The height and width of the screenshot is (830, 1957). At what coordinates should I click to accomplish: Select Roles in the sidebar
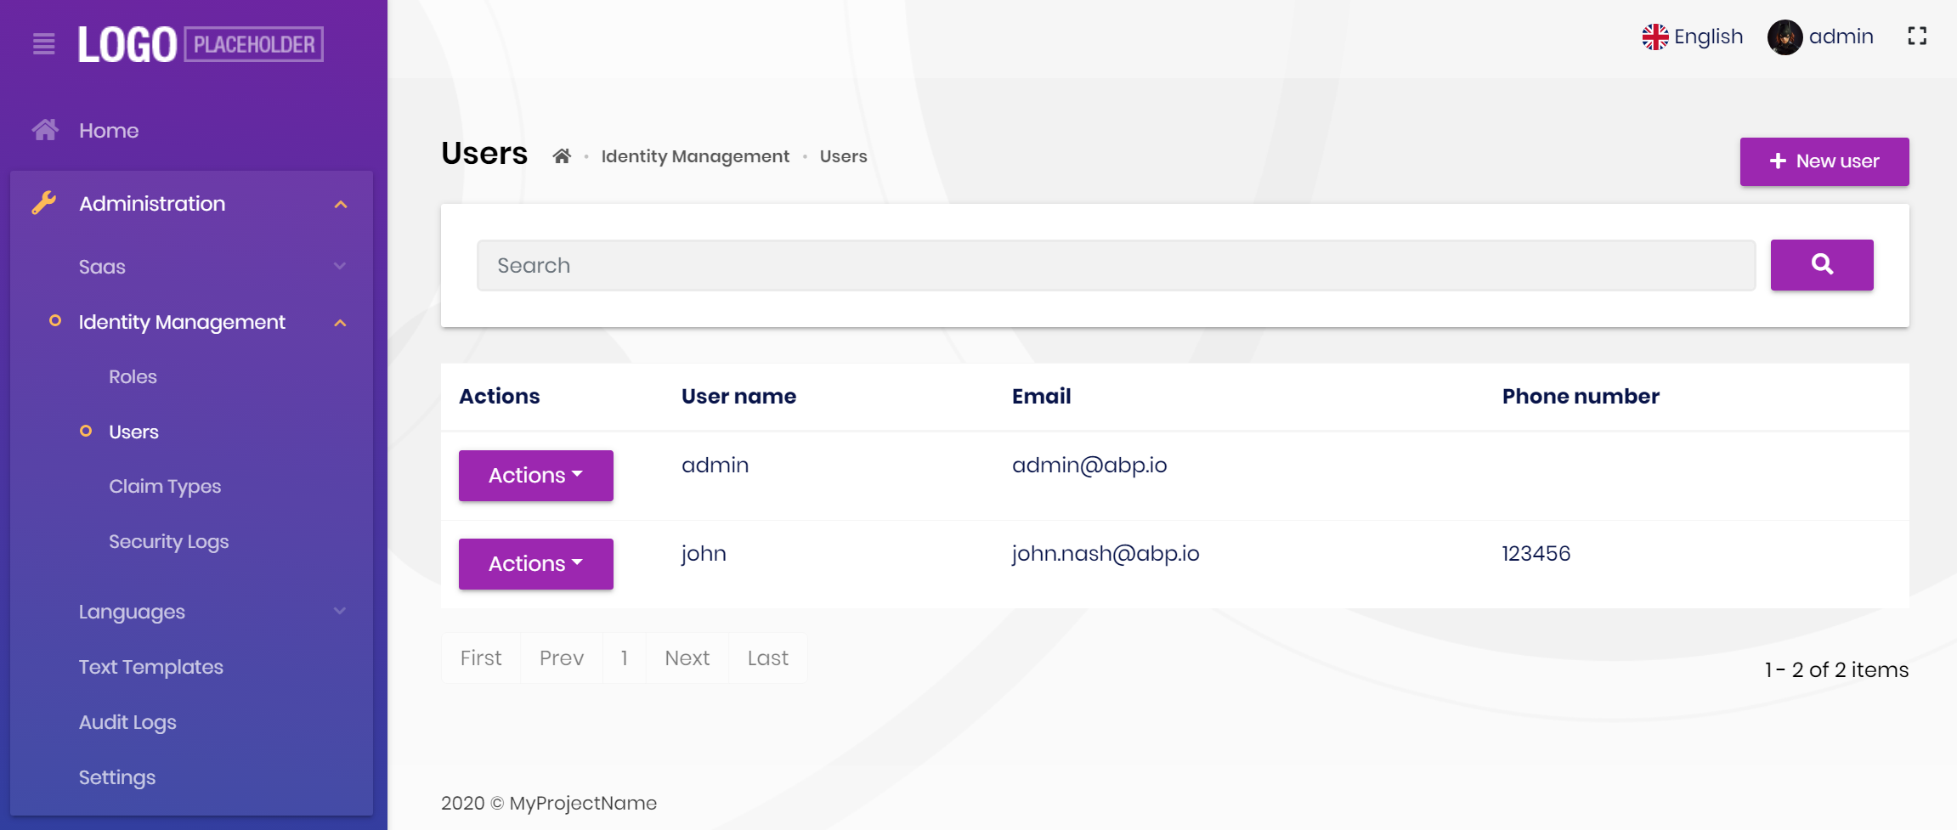[x=133, y=376]
